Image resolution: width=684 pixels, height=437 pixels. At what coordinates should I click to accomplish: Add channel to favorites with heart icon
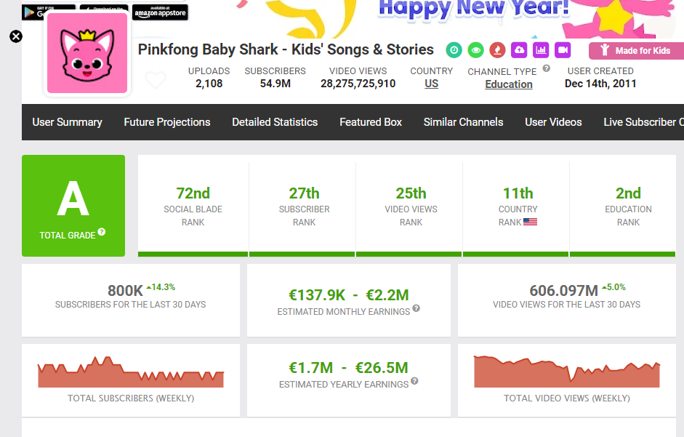point(156,80)
